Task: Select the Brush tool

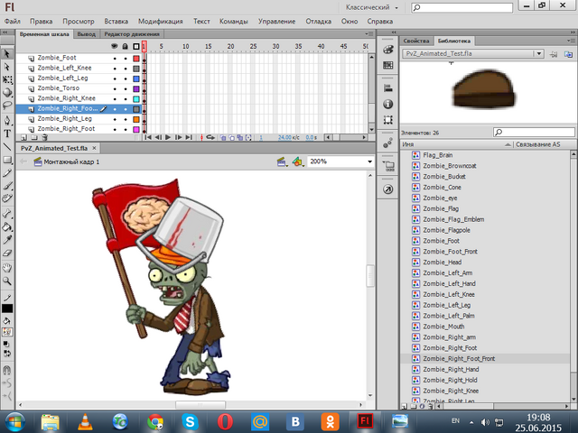Action: 7,186
